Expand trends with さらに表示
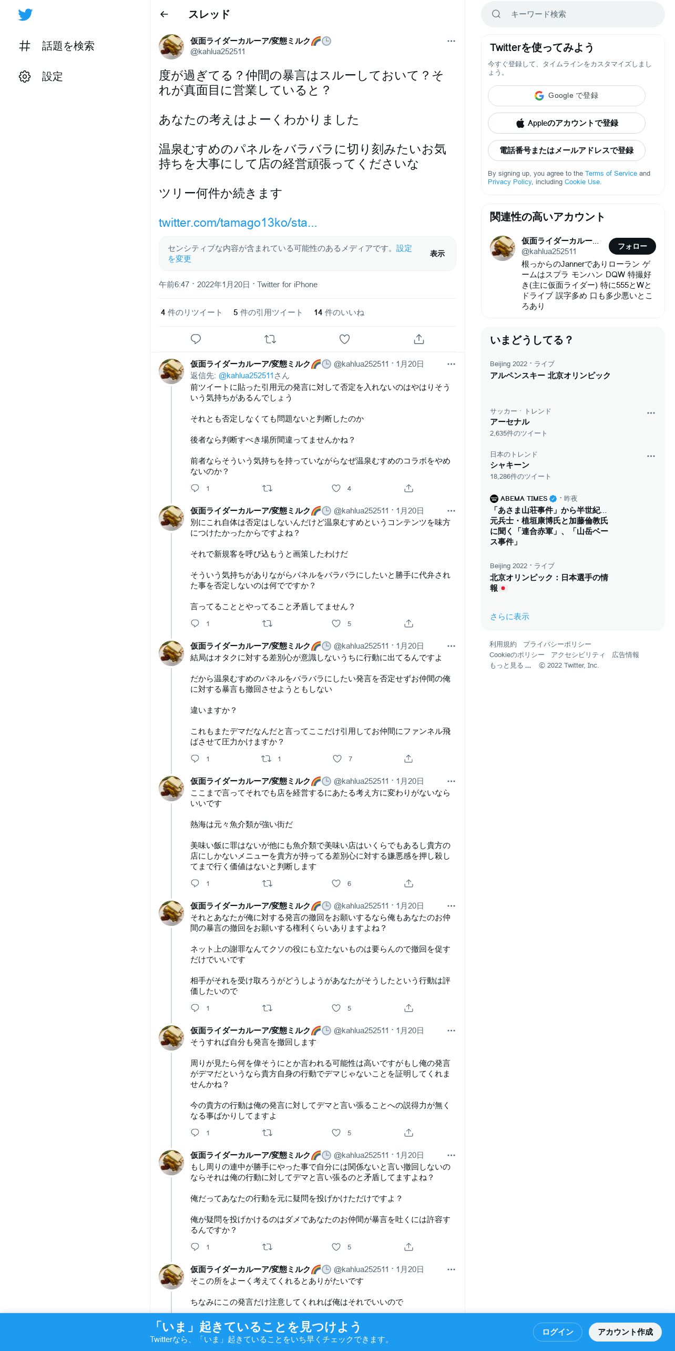 509,617
